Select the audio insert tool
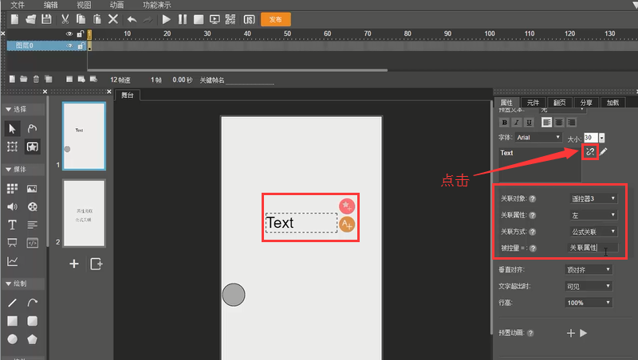The width and height of the screenshot is (638, 360). pyautogui.click(x=12, y=206)
